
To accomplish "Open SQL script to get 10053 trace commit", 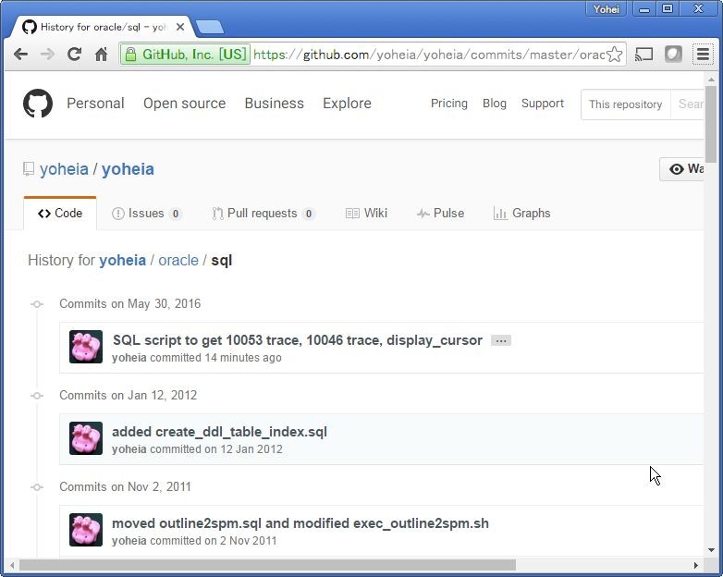I will [298, 340].
